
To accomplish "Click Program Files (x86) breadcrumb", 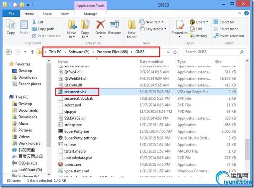I will pyautogui.click(x=112, y=52).
